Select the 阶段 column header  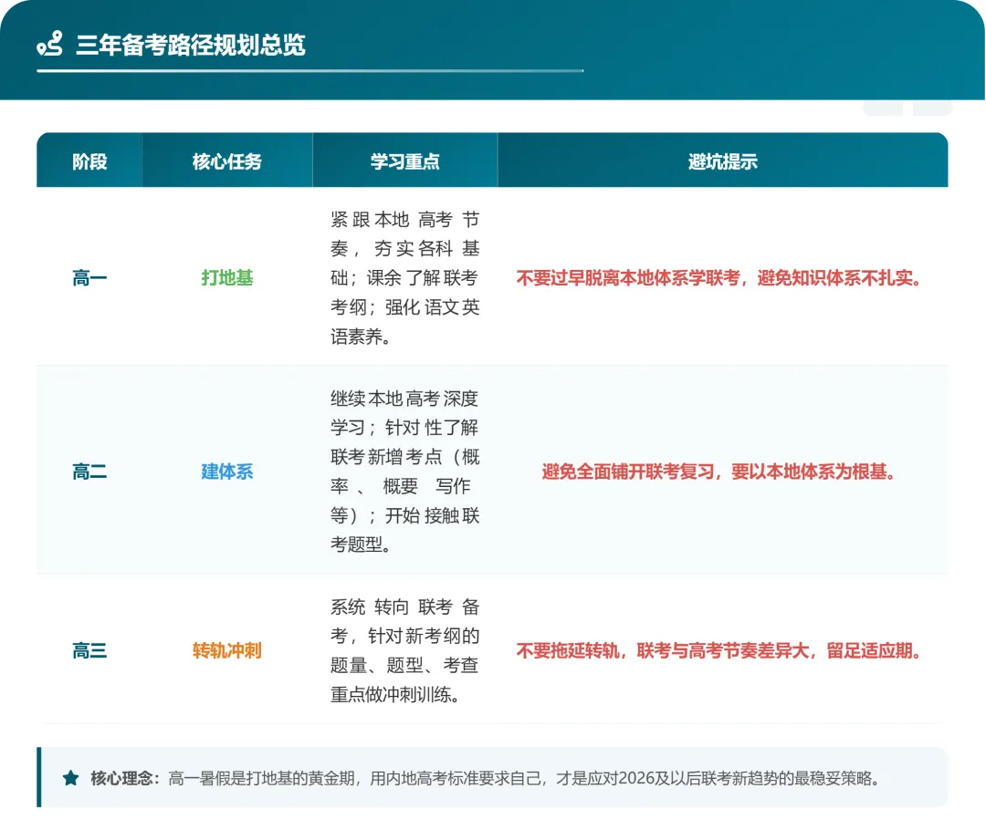(89, 161)
